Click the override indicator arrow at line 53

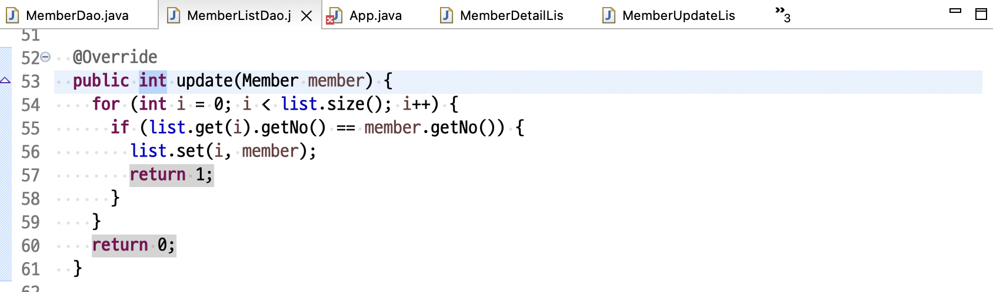tap(5, 80)
